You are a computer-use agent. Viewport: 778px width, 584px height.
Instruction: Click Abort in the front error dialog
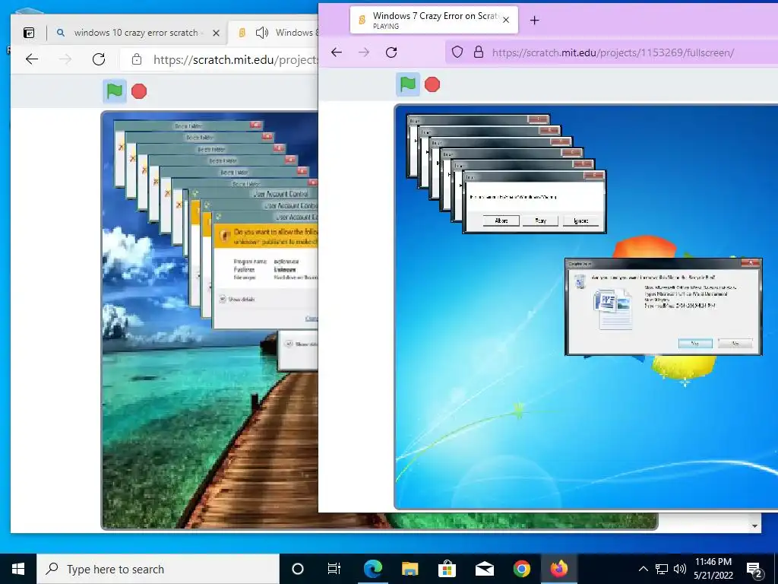pos(501,221)
